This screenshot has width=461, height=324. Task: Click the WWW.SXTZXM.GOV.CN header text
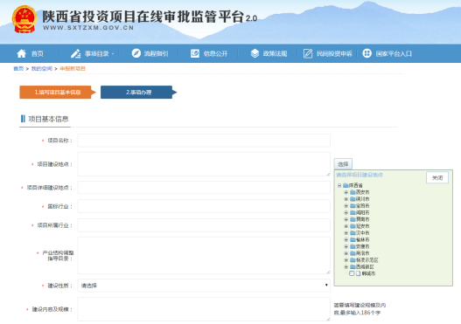pyautogui.click(x=88, y=28)
